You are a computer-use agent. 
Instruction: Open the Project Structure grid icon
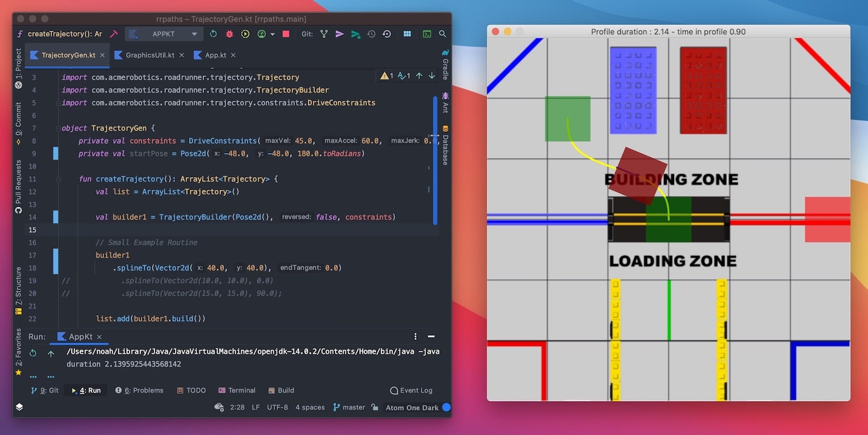click(x=407, y=34)
